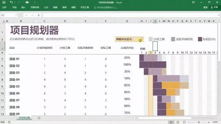The height and width of the screenshot is (124, 221).
Task: Click the vertical scrollbar down arrow
Action: point(219,114)
